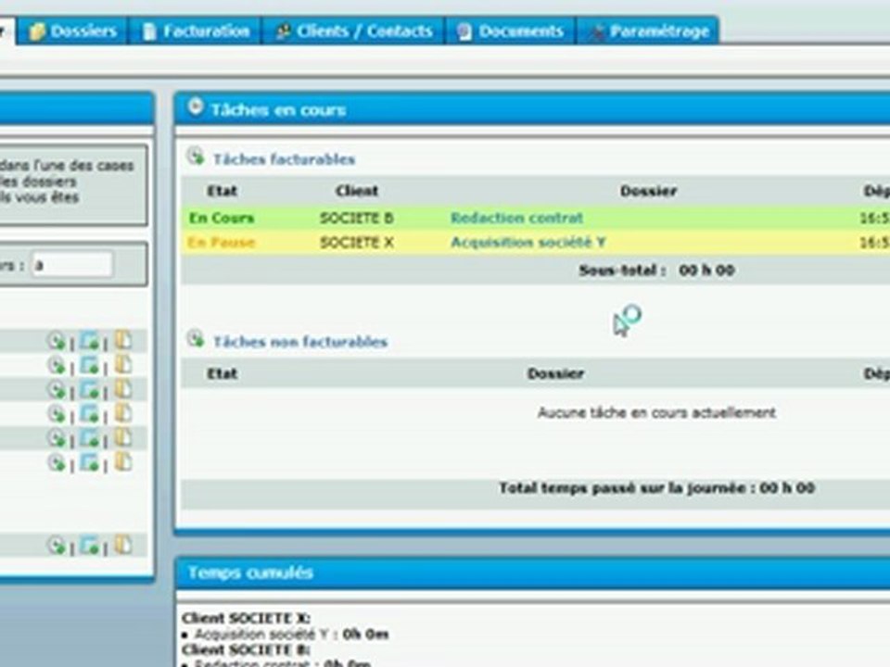This screenshot has width=890, height=667.
Task: Click the En Pause status cell
Action: click(x=222, y=243)
